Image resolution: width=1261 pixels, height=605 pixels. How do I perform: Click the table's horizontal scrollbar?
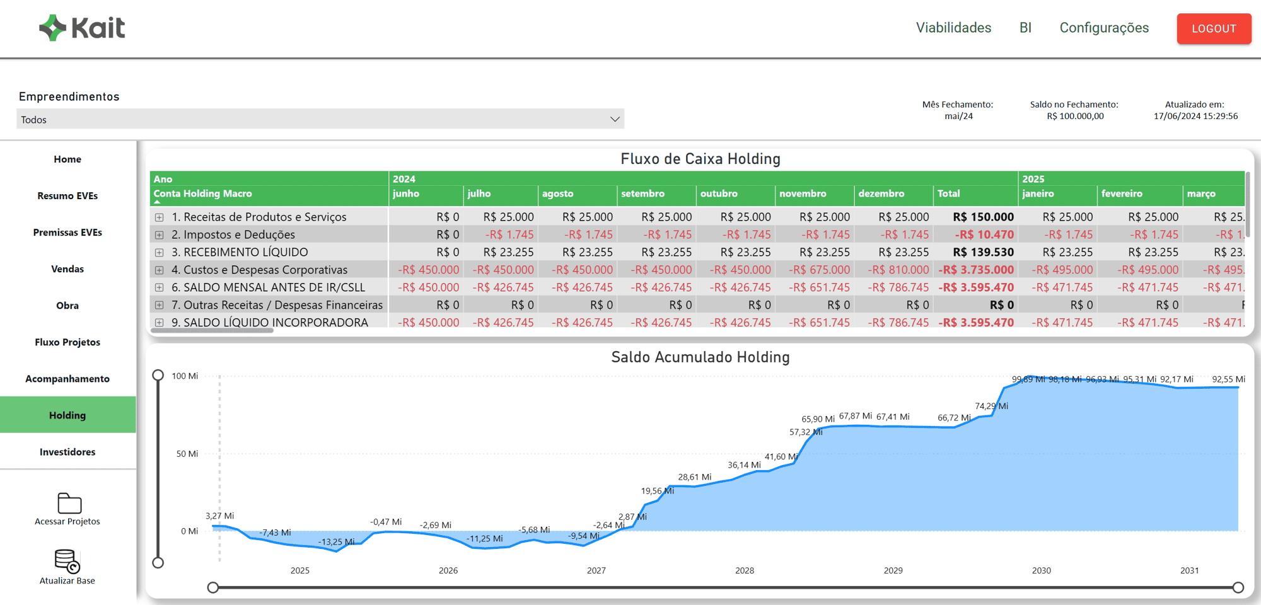tap(212, 330)
